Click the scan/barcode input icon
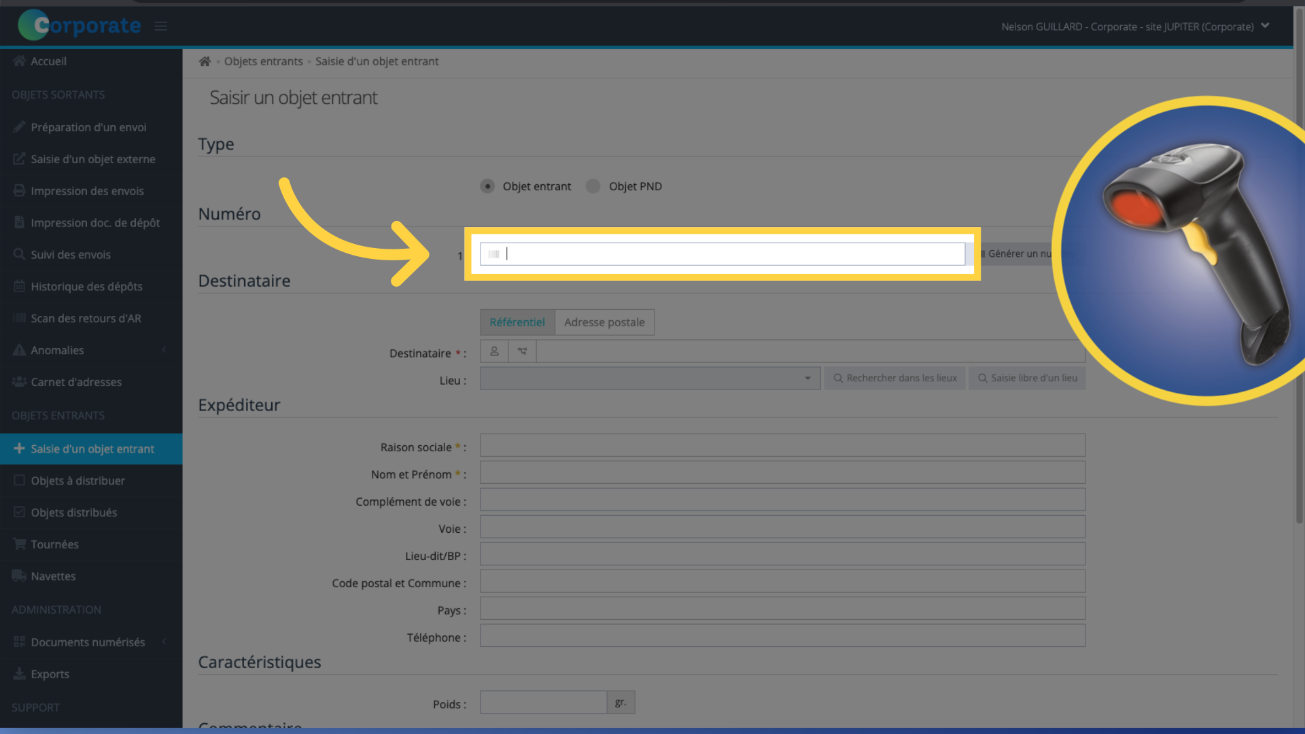The height and width of the screenshot is (734, 1305). 494,254
